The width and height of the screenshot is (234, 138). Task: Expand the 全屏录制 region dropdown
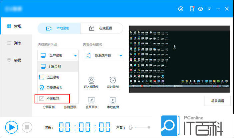[x=58, y=55]
